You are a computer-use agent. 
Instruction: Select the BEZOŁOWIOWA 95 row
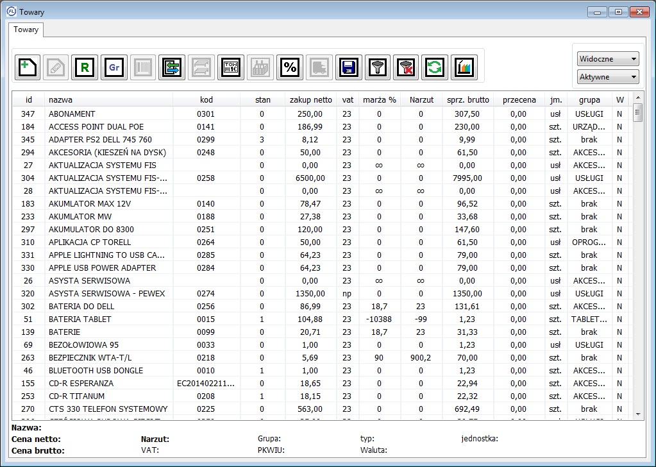pyautogui.click(x=322, y=345)
